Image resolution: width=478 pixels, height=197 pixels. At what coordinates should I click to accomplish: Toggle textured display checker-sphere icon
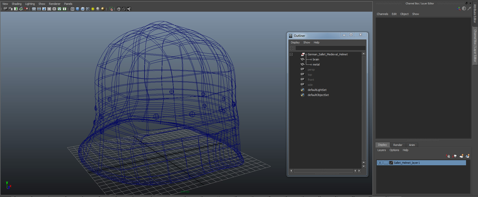[88, 9]
